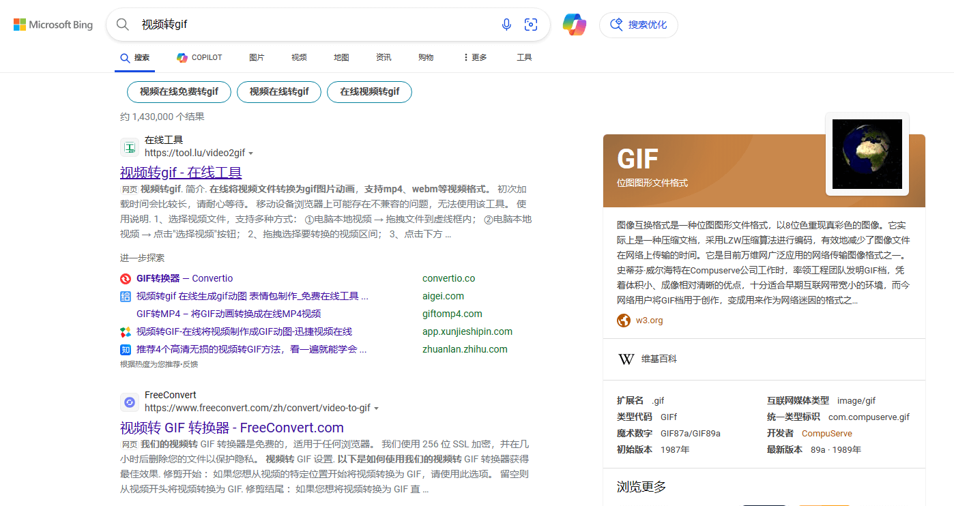
Task: Expand the 更多 tab dropdown
Action: coord(474,57)
